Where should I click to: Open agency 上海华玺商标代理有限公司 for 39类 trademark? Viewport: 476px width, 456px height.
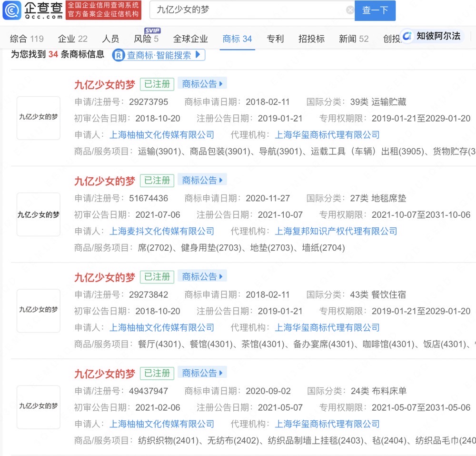327,134
